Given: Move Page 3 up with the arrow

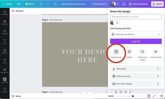Looking at the screenshot, I should point(106,92).
